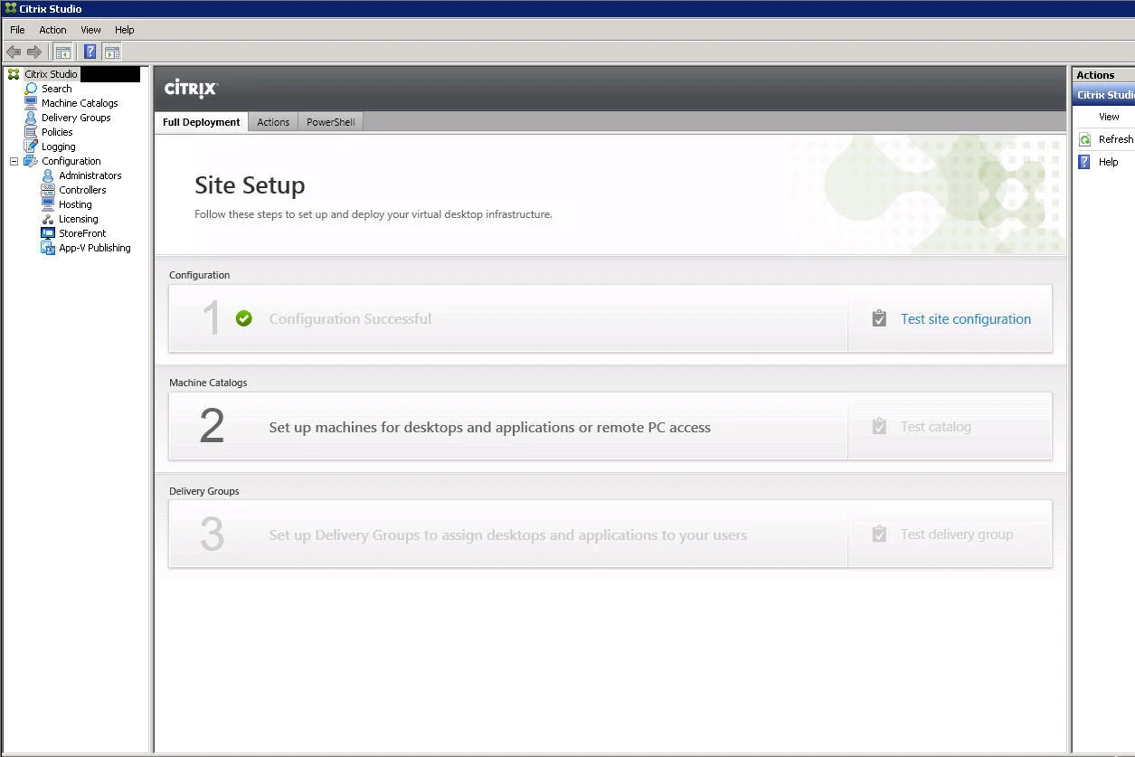Select Search in the console tree
The image size is (1135, 757).
click(56, 89)
